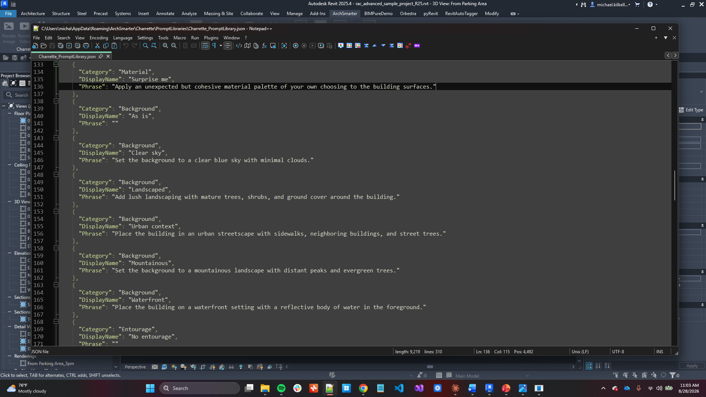The height and width of the screenshot is (397, 706).
Task: Create a new file in Notepad++ toolbar
Action: (35, 46)
